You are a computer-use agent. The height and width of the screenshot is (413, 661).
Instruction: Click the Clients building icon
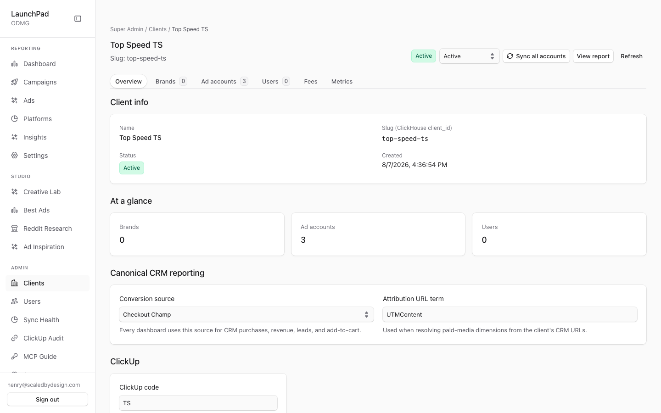15,283
